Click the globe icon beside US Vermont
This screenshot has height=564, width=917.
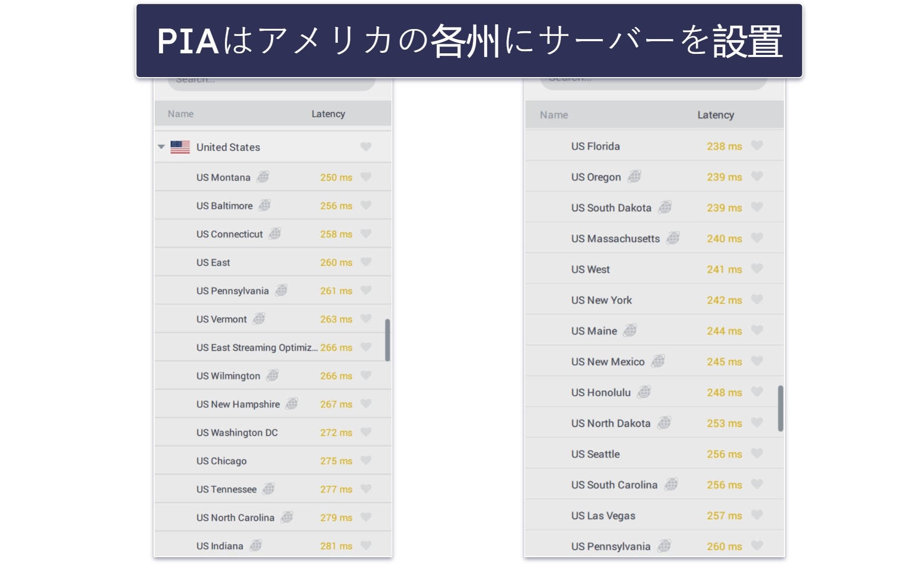(259, 318)
